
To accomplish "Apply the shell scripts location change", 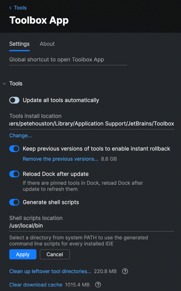I will pos(23,254).
